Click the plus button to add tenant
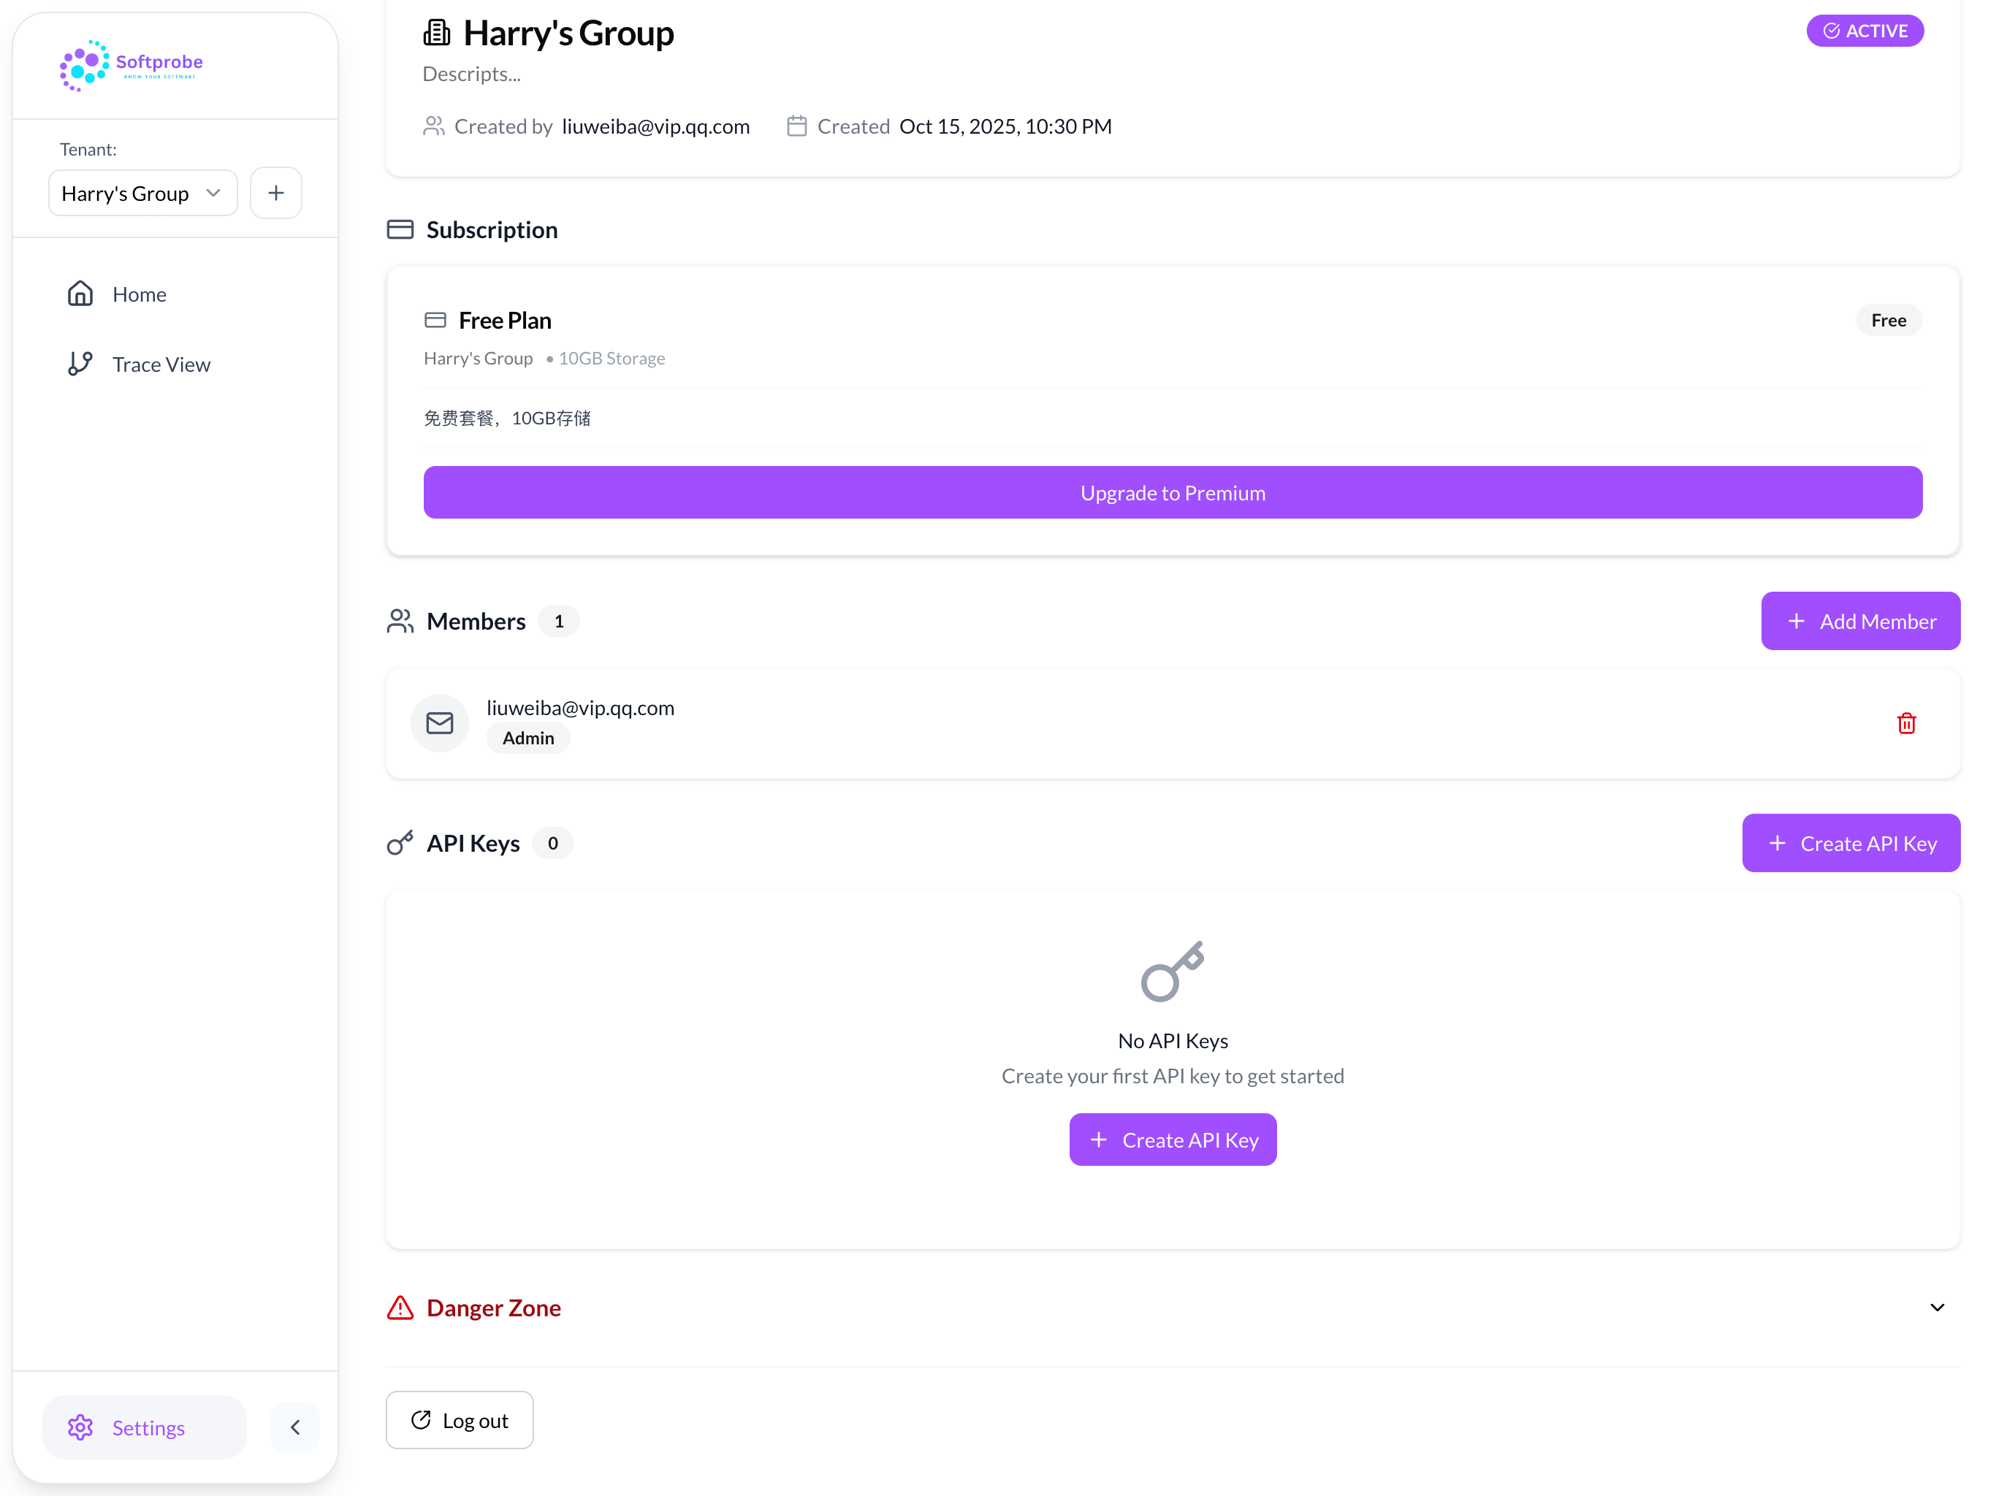Image resolution: width=1996 pixels, height=1496 pixels. pos(276,193)
